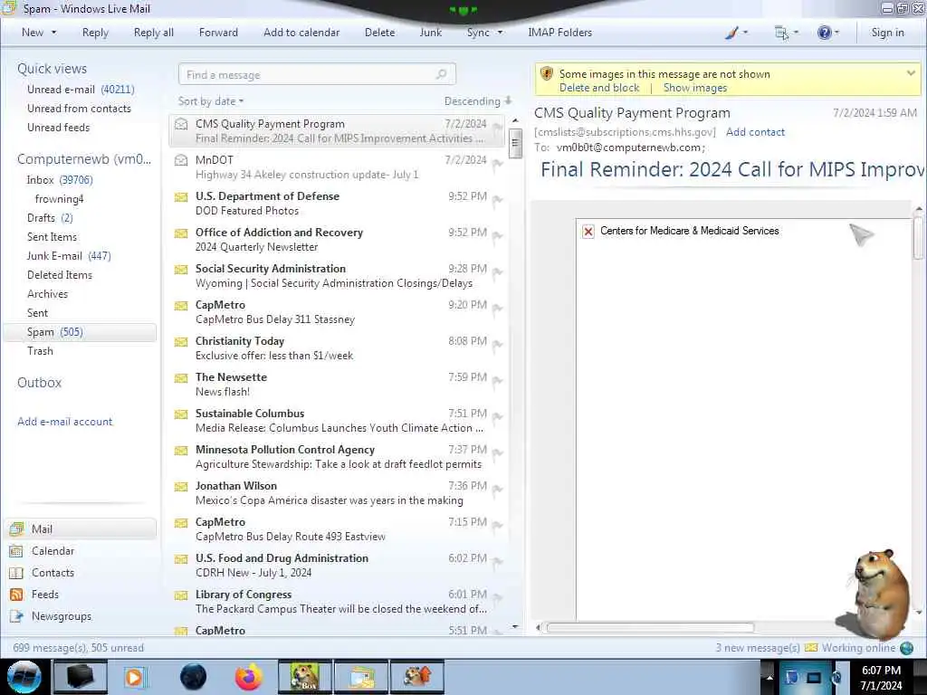The height and width of the screenshot is (695, 927).
Task: Click Add e-mail account link
Action: (65, 422)
